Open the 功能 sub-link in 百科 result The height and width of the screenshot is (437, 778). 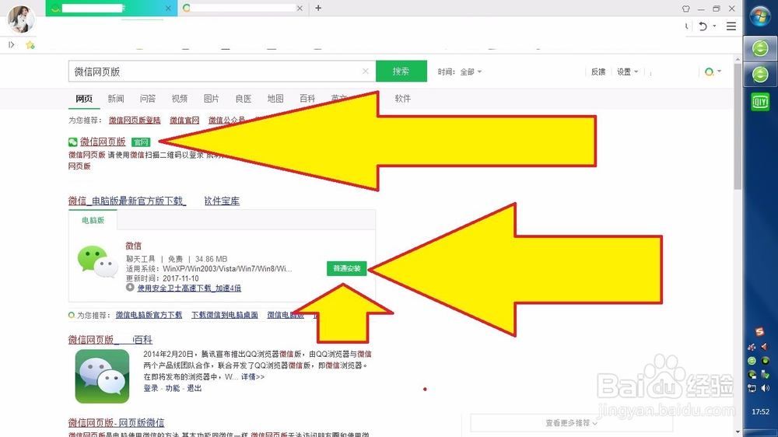coord(172,388)
